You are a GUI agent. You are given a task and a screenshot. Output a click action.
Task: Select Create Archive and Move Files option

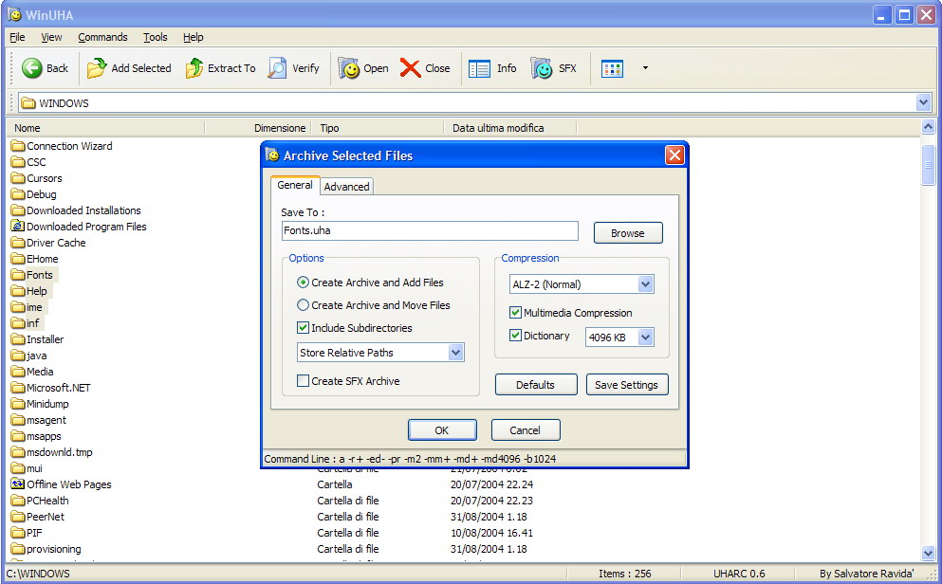[304, 305]
